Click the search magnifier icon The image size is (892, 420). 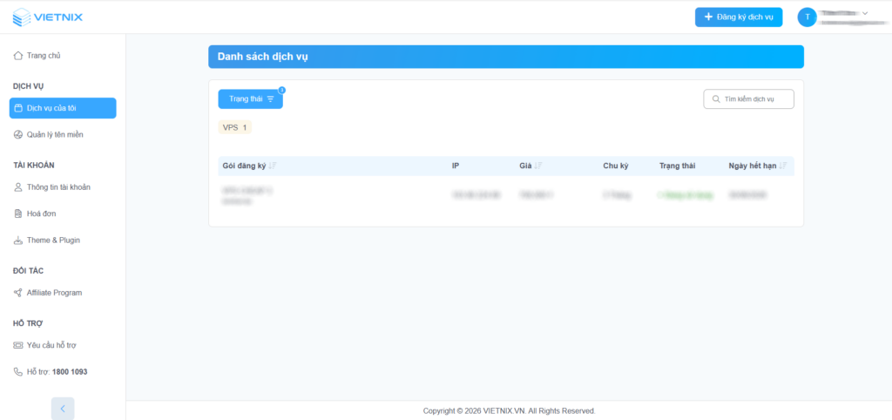(716, 99)
